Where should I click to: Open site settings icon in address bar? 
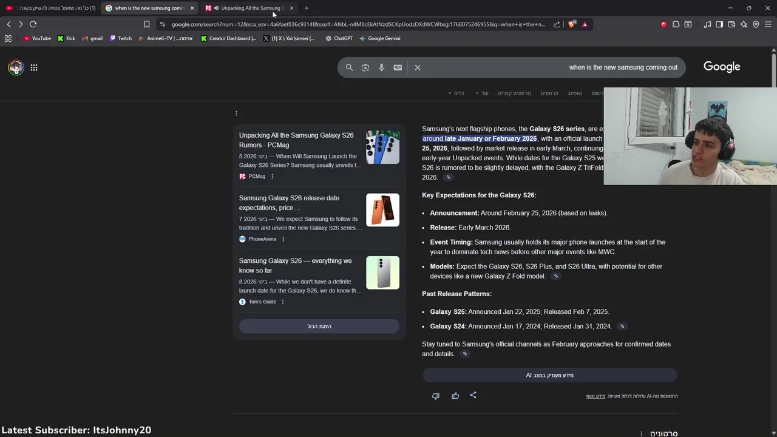162,24
